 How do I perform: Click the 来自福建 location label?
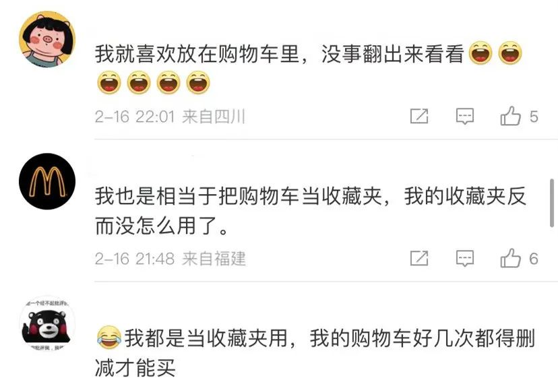pos(214,259)
